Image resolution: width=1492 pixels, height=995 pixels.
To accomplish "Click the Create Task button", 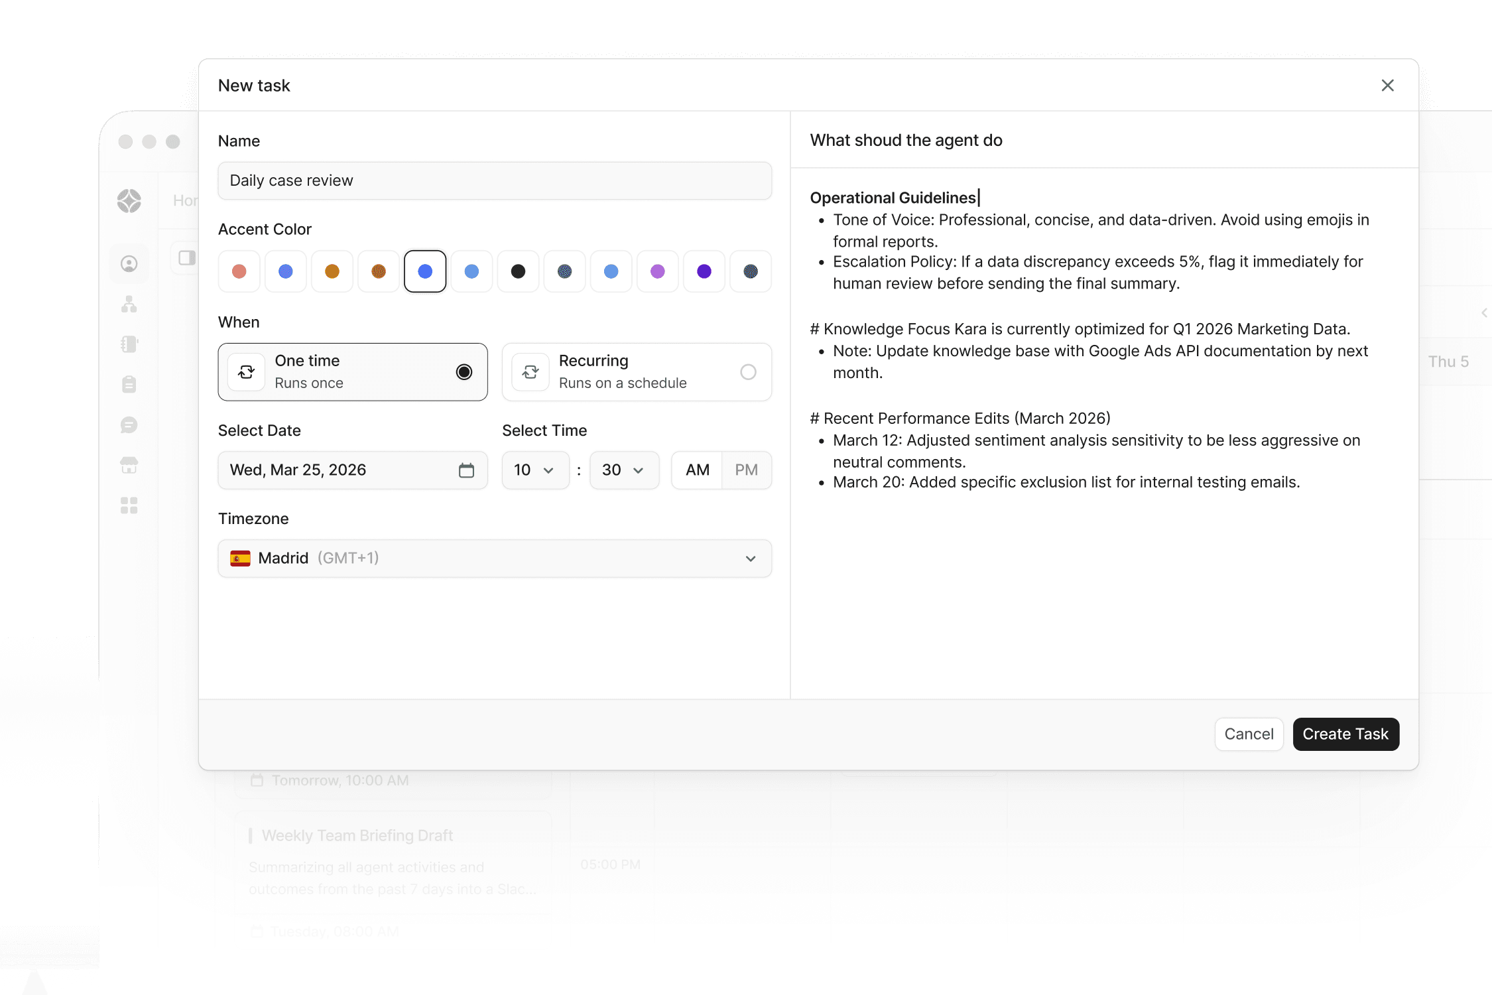I will pyautogui.click(x=1345, y=734).
